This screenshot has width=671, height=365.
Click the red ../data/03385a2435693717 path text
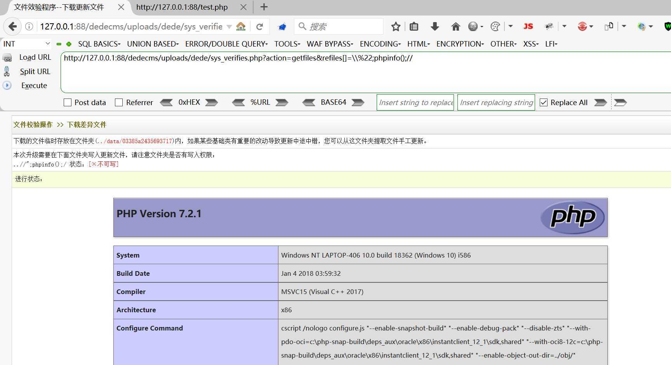point(136,141)
